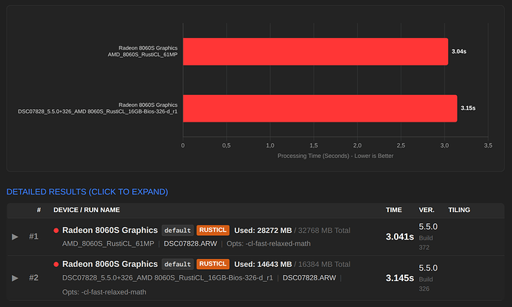Click the red status dot in row #1
512x307 pixels.
(x=56, y=231)
